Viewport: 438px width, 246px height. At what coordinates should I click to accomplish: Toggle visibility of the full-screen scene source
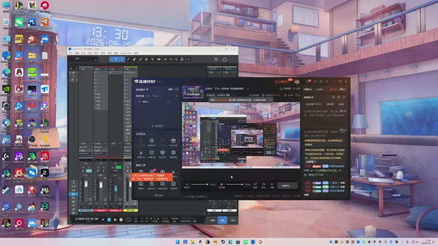coord(168,102)
